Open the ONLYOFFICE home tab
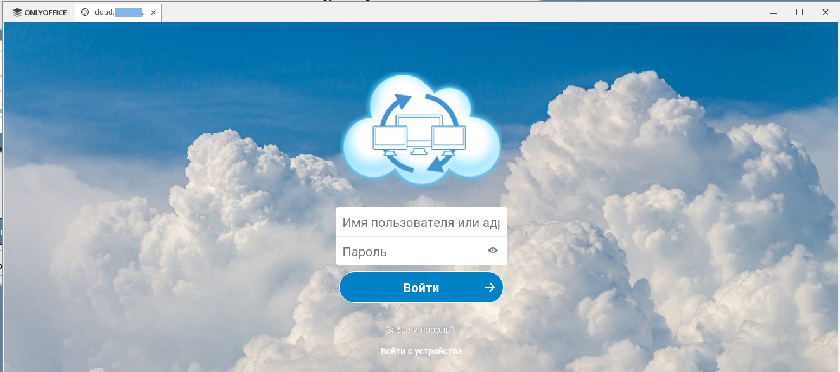Image resolution: width=840 pixels, height=372 pixels. (x=39, y=13)
